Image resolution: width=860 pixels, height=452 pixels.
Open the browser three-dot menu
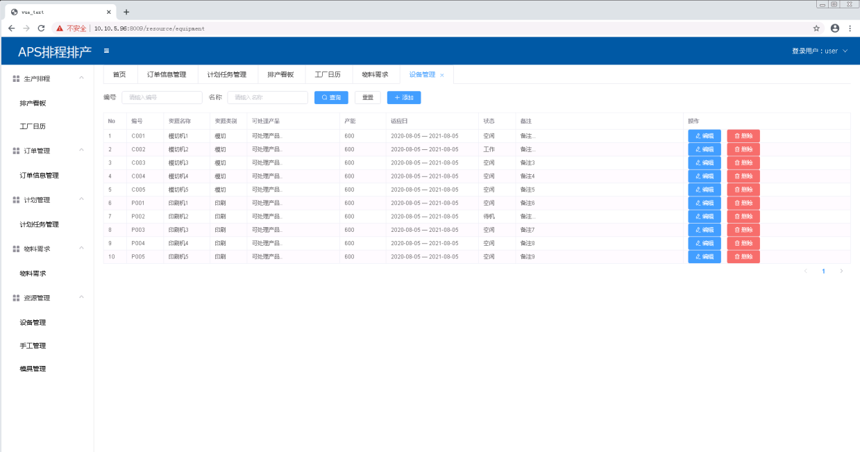tap(850, 28)
